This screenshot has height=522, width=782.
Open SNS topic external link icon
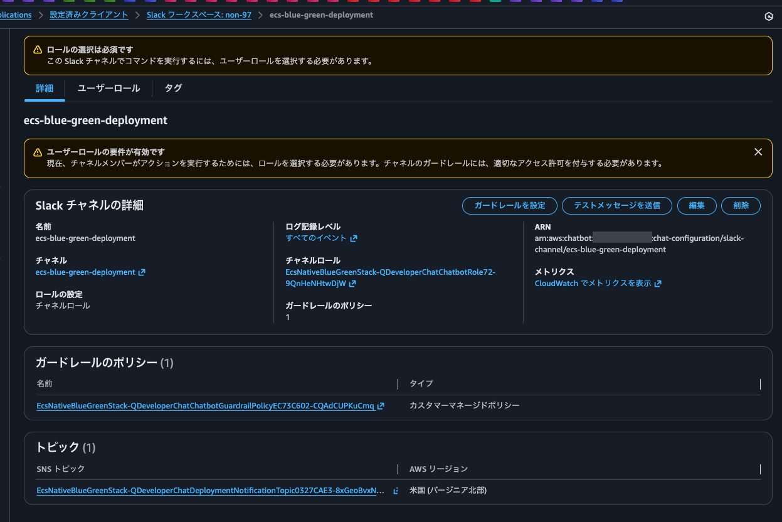click(x=394, y=491)
